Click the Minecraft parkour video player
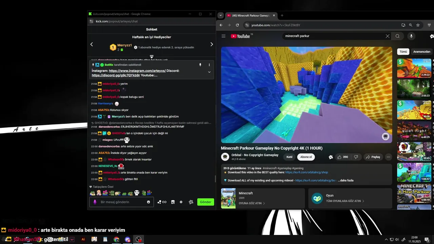The image size is (434, 244). pos(307,95)
